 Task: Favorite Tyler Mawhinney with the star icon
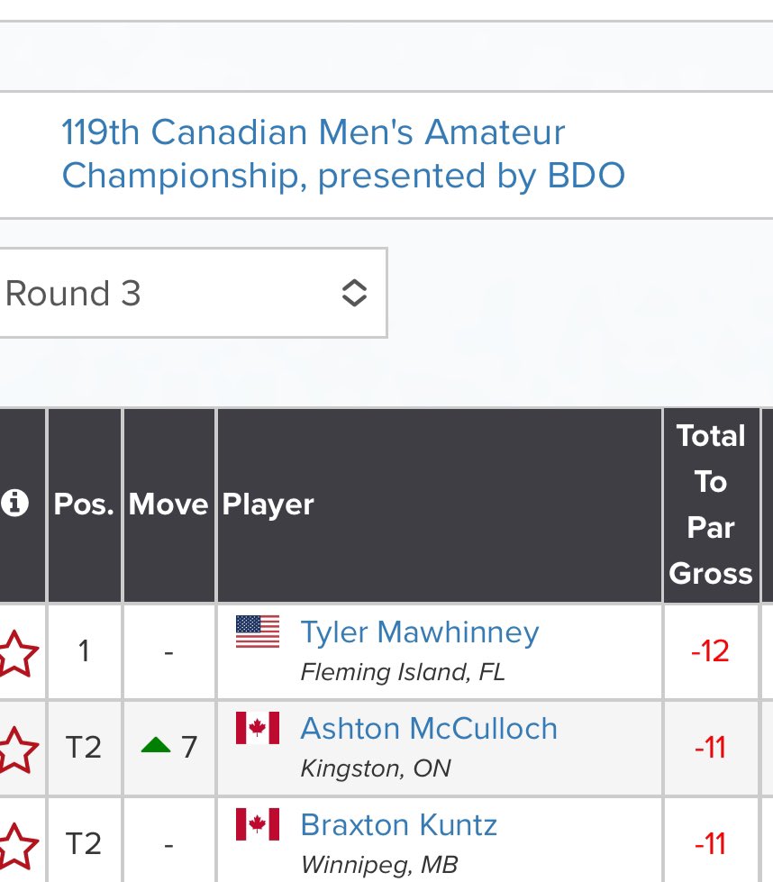click(16, 651)
